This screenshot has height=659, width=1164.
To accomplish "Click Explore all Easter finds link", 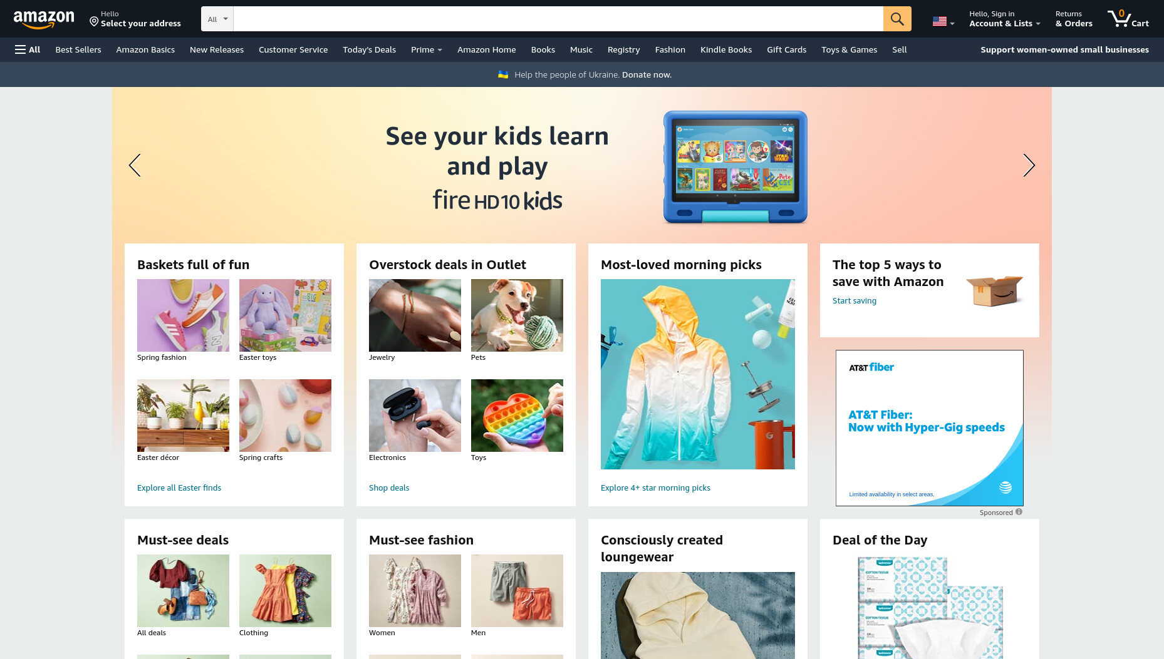I will click(x=179, y=488).
